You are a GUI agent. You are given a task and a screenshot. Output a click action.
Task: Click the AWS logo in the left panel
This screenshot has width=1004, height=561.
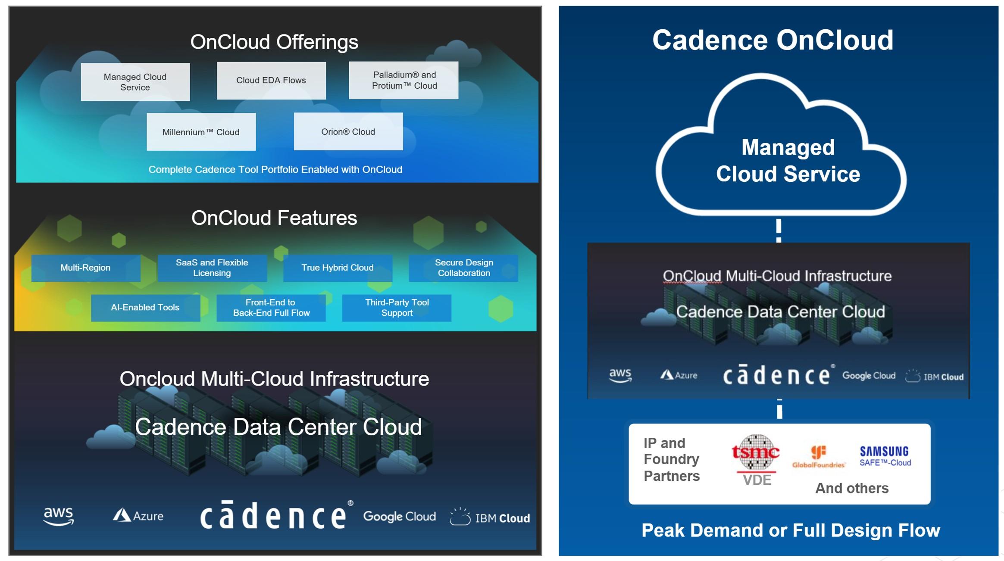(x=59, y=516)
